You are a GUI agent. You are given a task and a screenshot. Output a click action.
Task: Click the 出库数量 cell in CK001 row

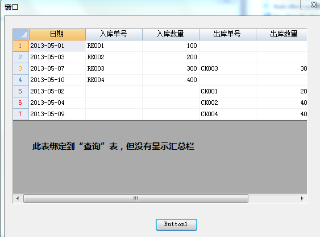point(281,91)
